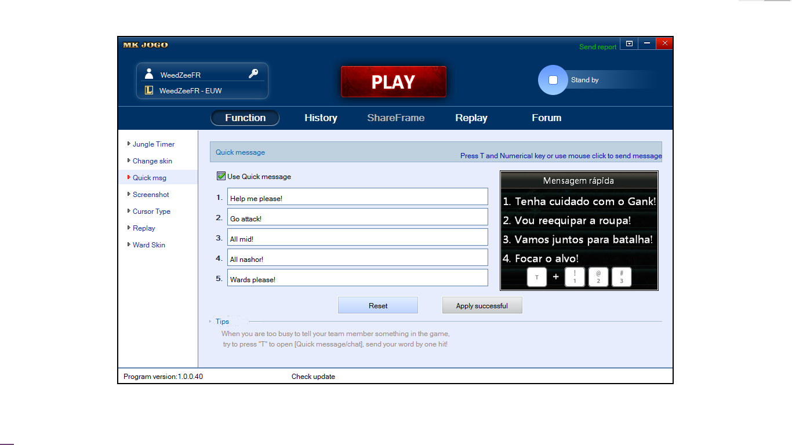Screen dimensions: 792x445
Task: Minimize the MK JOGO window
Action: 647,43
